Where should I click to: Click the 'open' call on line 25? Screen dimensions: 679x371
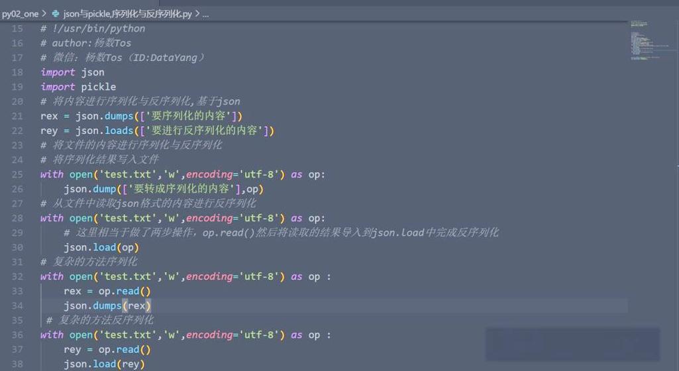point(81,174)
